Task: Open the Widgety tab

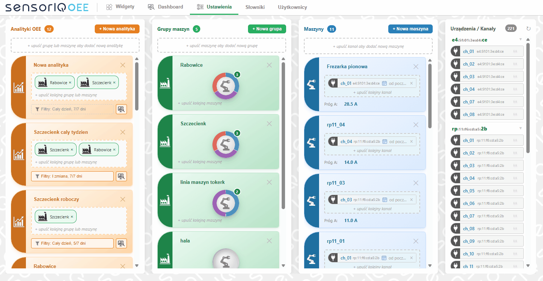Action: [120, 7]
